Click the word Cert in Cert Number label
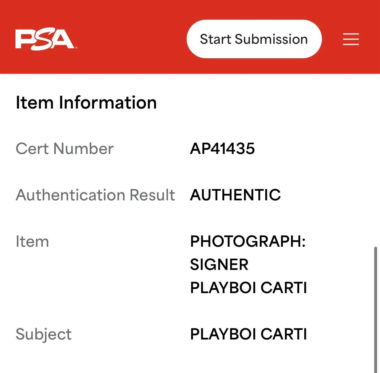380x373 pixels. [32, 149]
